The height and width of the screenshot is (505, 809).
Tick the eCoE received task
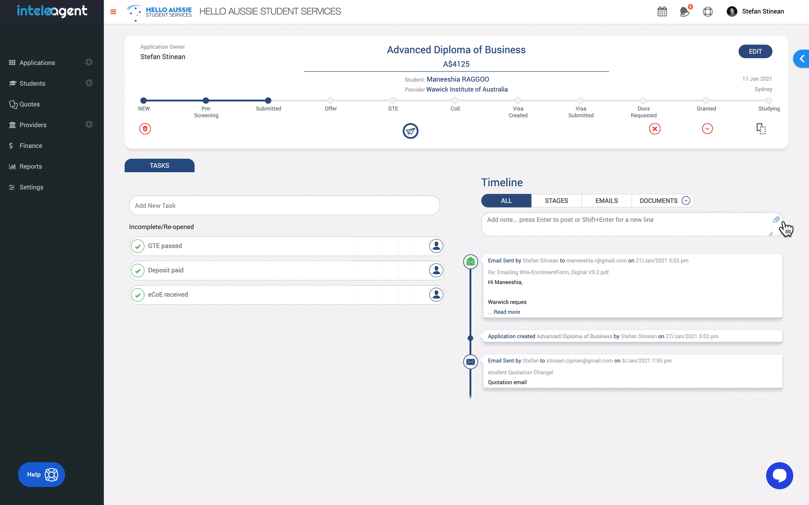tap(138, 295)
